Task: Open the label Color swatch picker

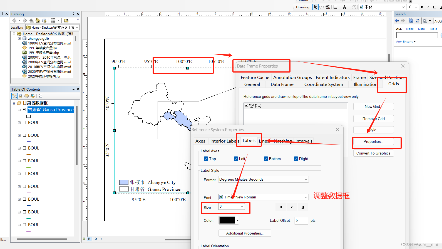Action: [x=229, y=220]
